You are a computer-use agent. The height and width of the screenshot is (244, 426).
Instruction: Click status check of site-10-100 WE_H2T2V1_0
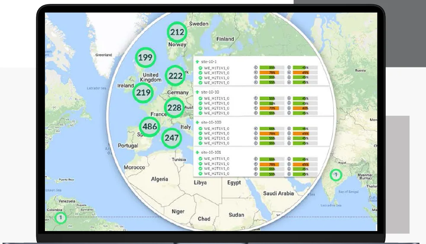pos(201,143)
